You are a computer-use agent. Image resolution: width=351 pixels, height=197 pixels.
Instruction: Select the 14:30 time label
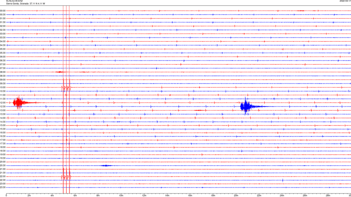(x=3, y=122)
